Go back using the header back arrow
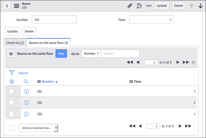The width and height of the screenshot is (206, 138). coord(7,6)
